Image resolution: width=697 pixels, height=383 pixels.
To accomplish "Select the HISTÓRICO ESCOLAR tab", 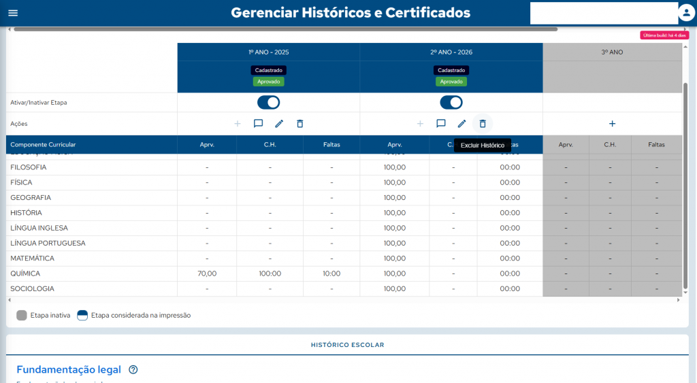I will (347, 345).
